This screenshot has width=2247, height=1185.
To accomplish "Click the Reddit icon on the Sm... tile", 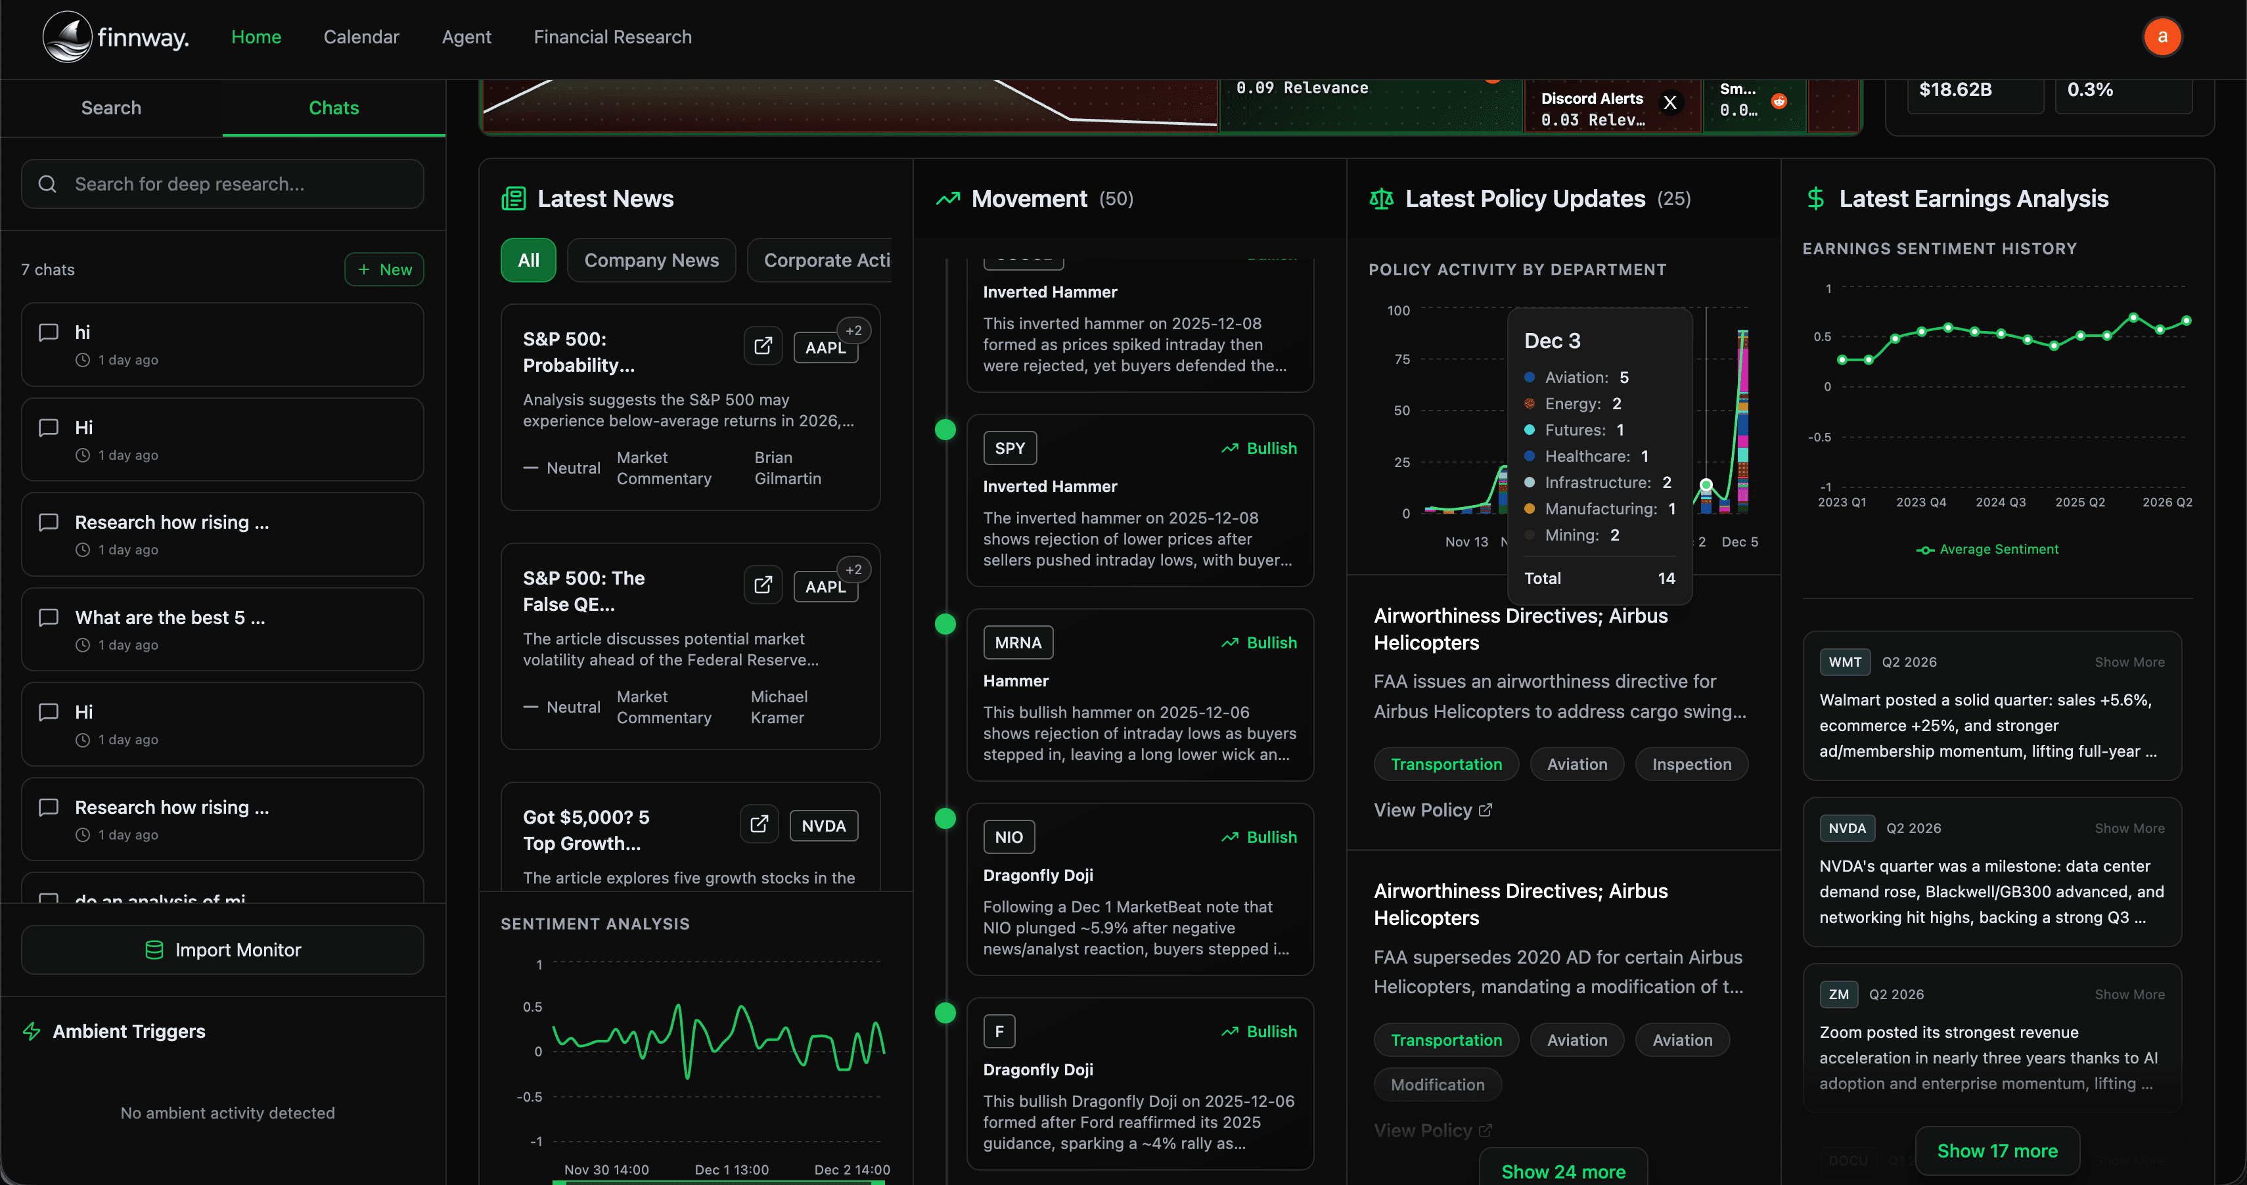I will coord(1779,101).
